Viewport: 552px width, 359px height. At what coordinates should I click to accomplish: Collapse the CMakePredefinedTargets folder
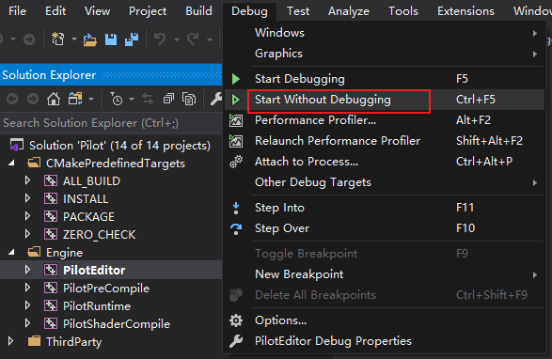[x=11, y=163]
